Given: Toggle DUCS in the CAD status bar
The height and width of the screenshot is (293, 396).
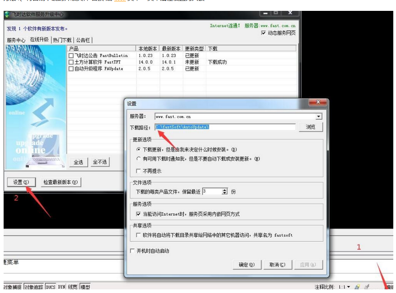Looking at the screenshot, I should (50, 287).
